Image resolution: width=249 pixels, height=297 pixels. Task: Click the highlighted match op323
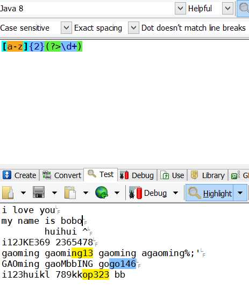coord(96,274)
